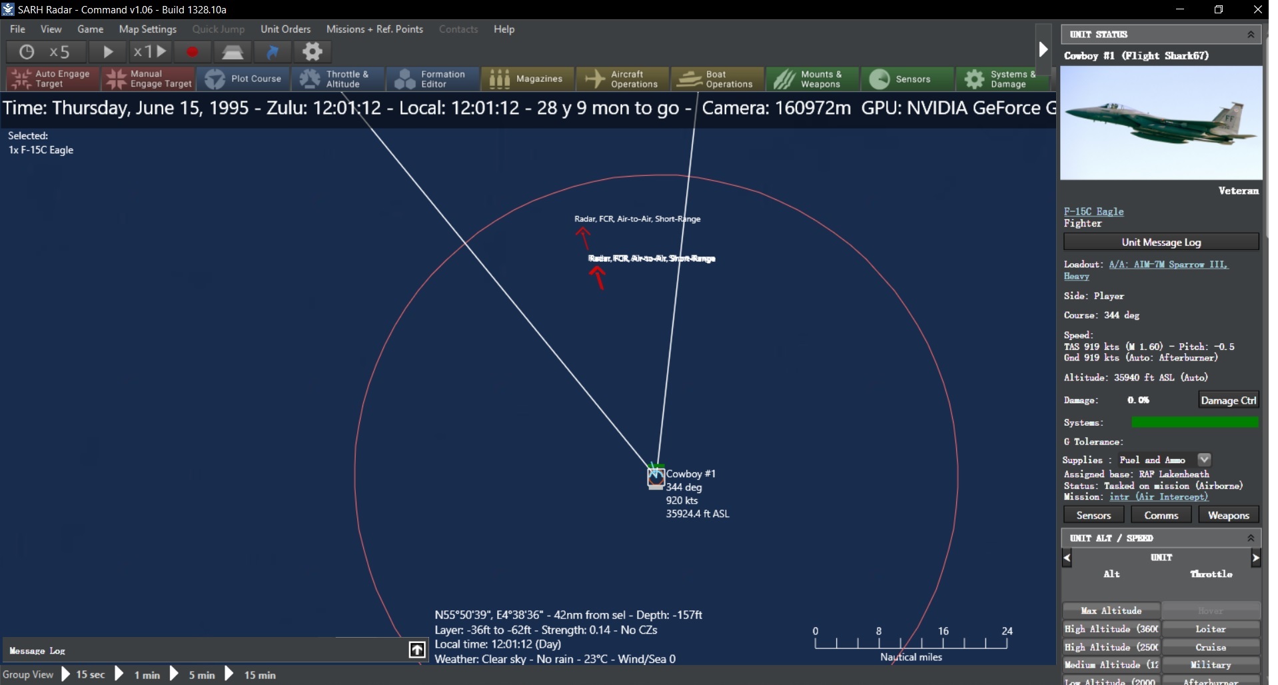Open the Magazines window
The image size is (1278, 685).
pos(528,79)
